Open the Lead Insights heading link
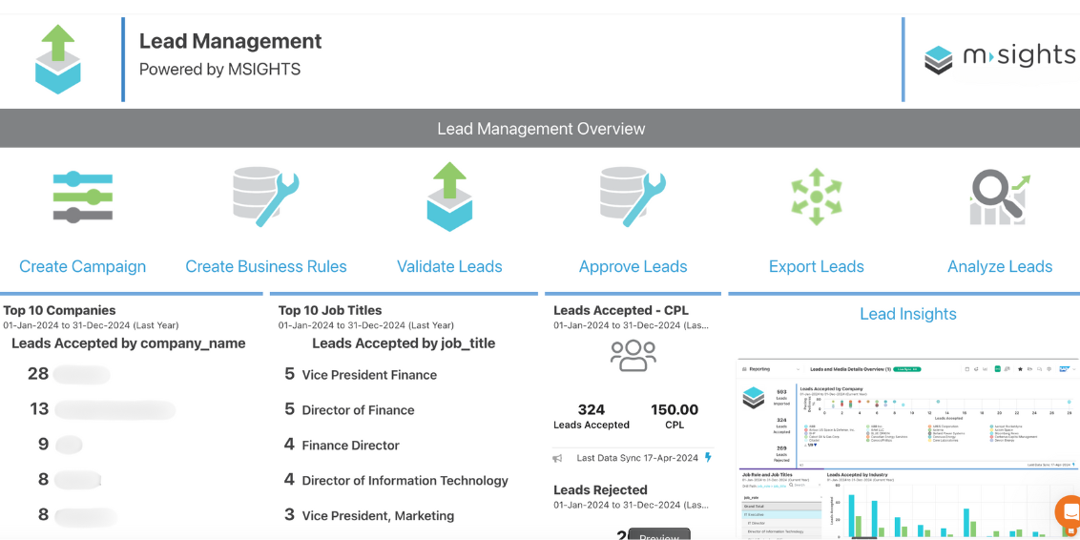 coord(907,314)
